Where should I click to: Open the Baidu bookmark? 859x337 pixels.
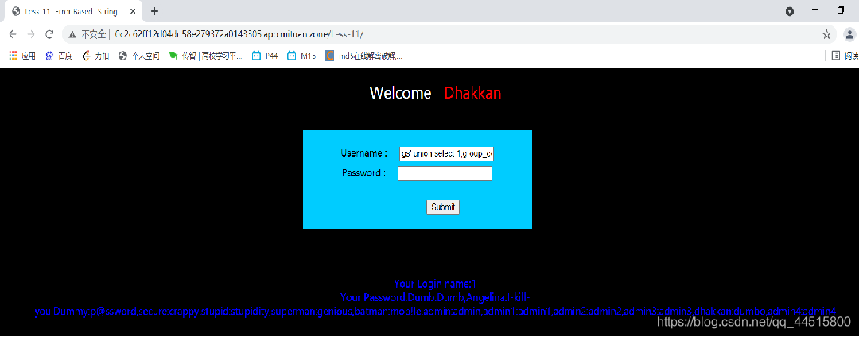pos(59,56)
